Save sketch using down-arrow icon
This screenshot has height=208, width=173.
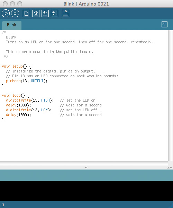[x=45, y=14]
